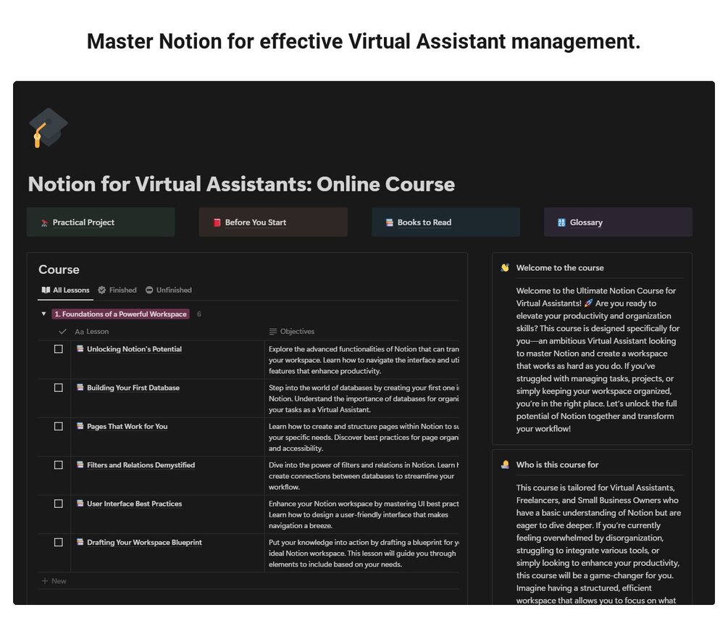
Task: Click the plus icon next to New
Action: coord(45,581)
